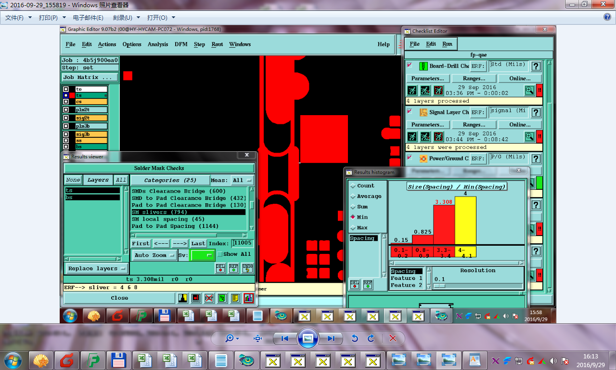The height and width of the screenshot is (370, 616).
Task: Click the ? help for Board-Drill check
Action: 536,66
